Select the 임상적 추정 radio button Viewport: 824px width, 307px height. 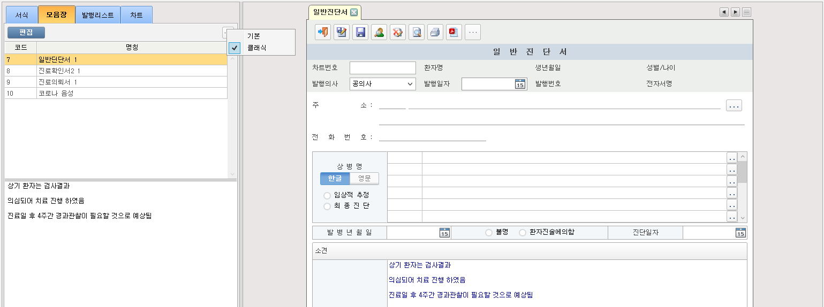[327, 195]
